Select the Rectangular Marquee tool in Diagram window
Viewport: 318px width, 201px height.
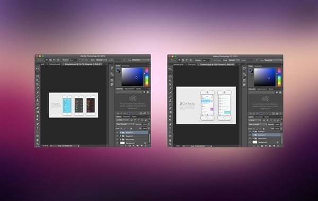[x=38, y=72]
